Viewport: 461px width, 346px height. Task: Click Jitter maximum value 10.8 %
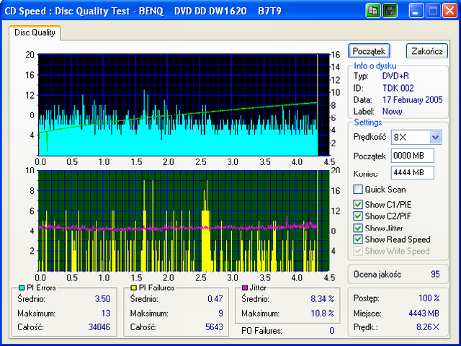point(323,313)
